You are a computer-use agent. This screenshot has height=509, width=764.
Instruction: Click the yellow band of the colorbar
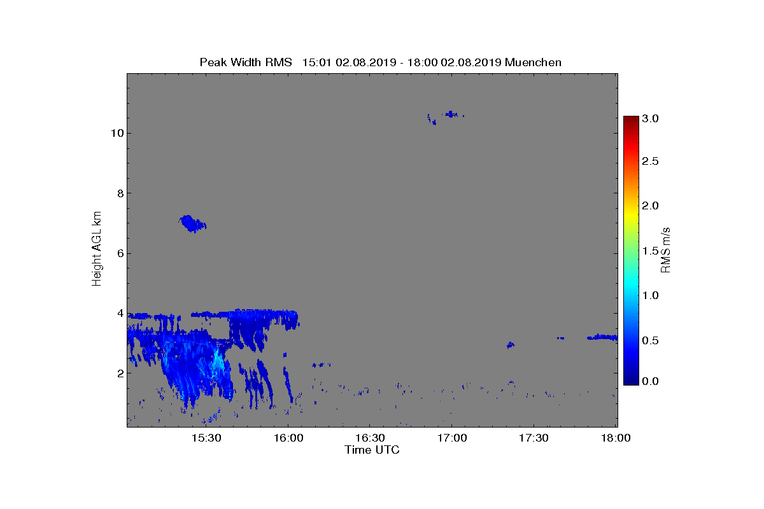631,216
